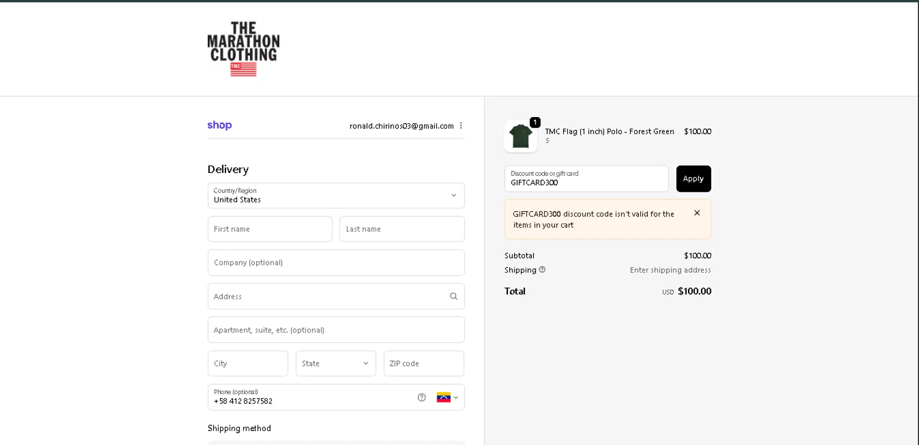This screenshot has width=919, height=445.
Task: Click the Delivery heading
Action: (228, 169)
